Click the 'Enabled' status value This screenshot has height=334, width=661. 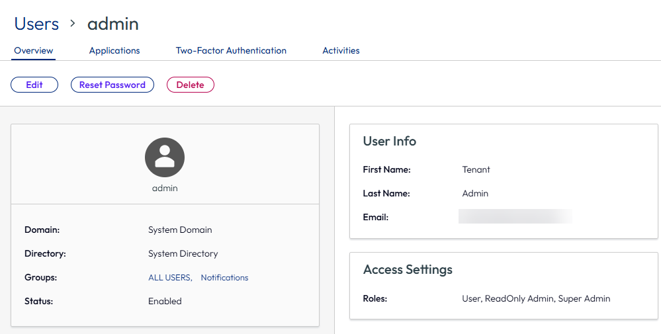(165, 301)
